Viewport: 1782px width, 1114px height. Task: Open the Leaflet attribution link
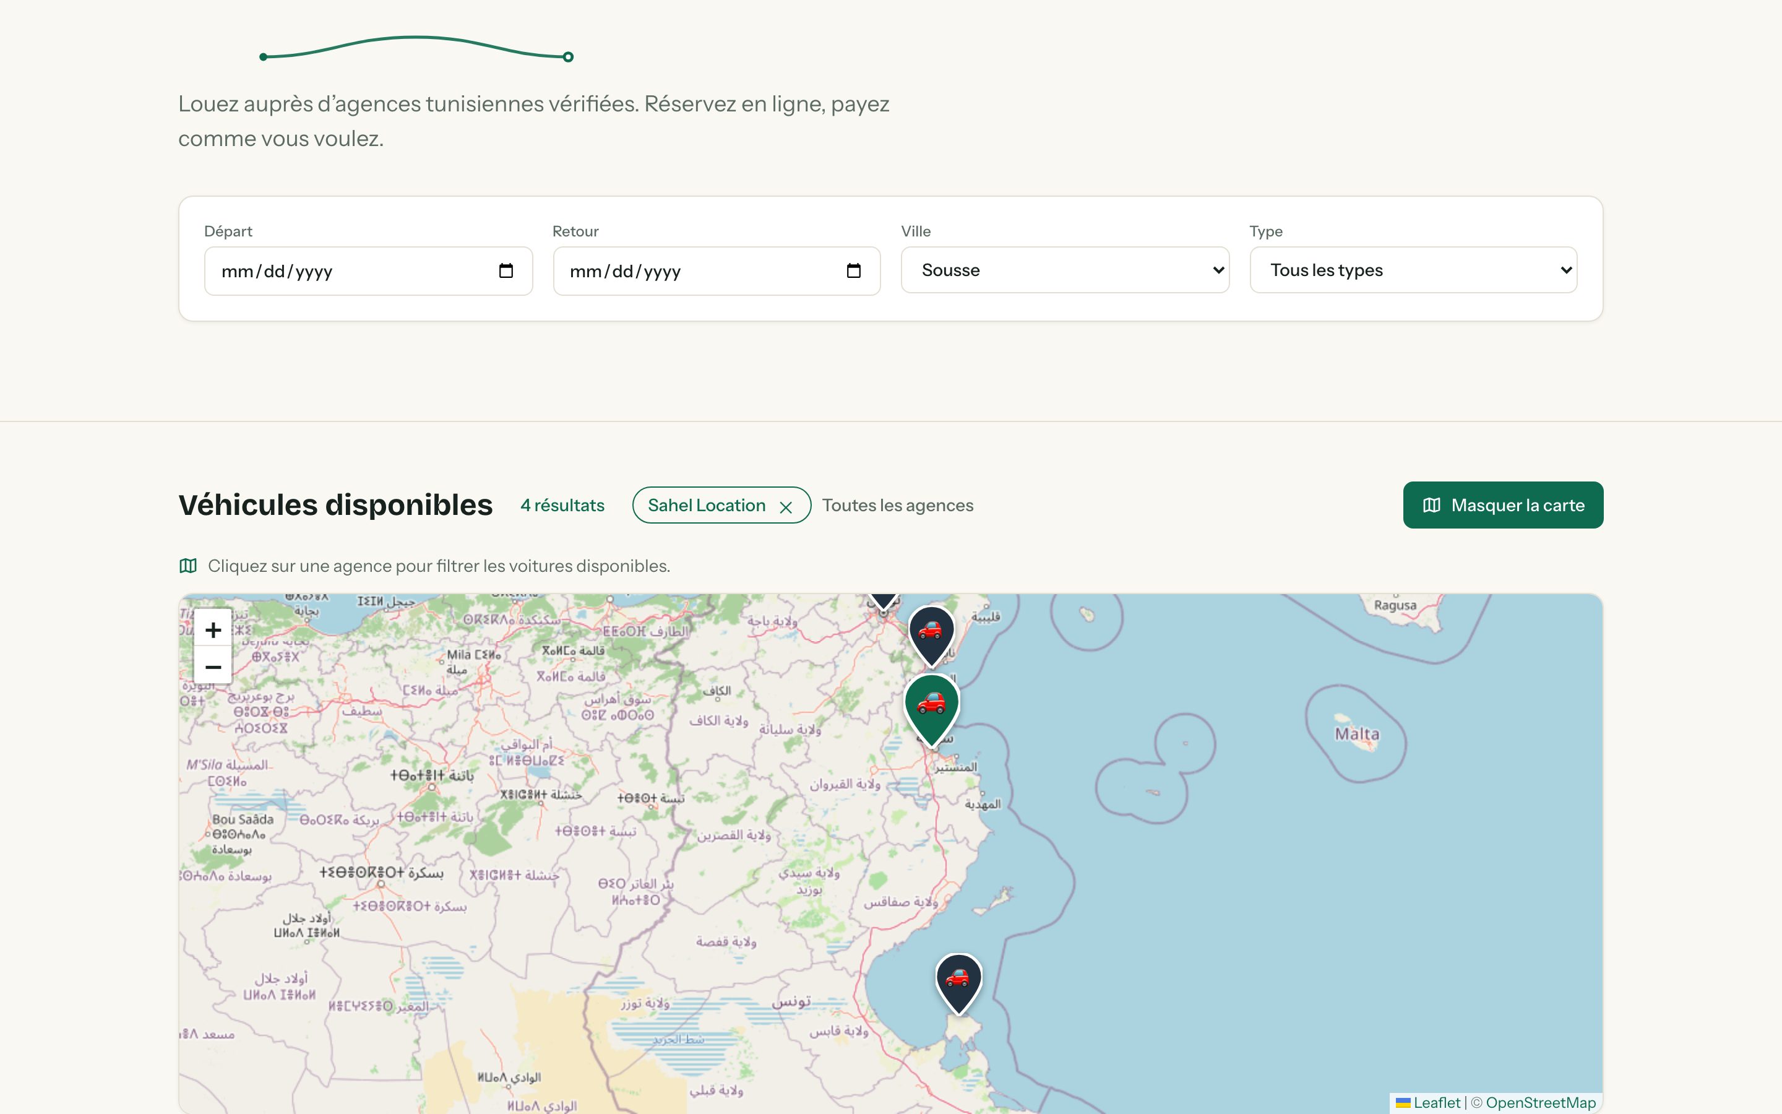click(x=1429, y=1102)
